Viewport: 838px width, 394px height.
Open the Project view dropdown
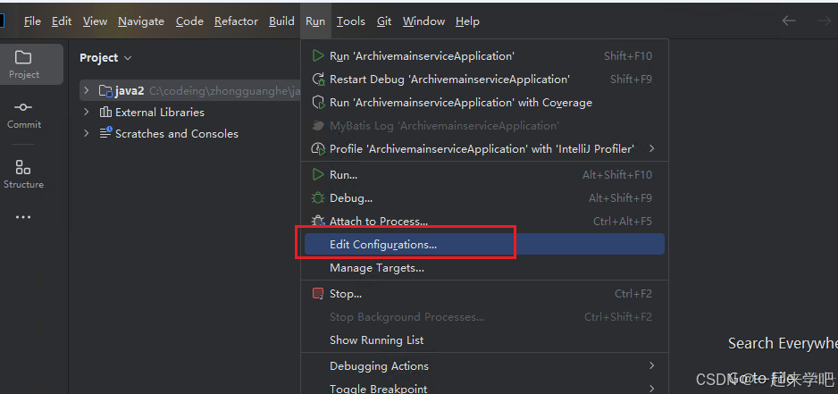(x=127, y=58)
